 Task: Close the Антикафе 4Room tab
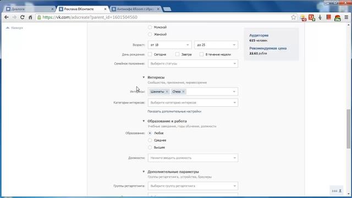(x=158, y=9)
